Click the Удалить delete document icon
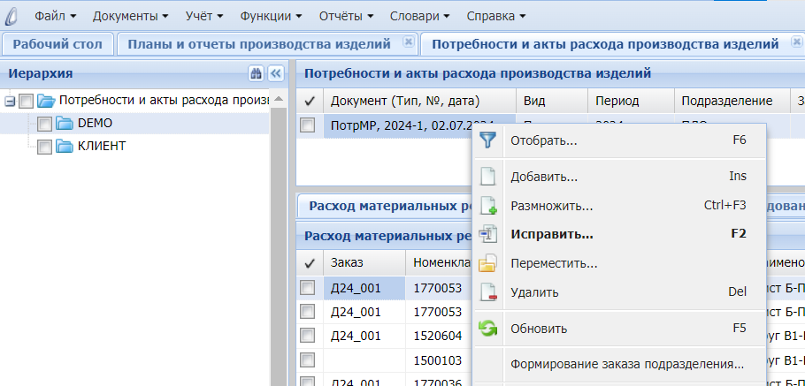The width and height of the screenshot is (805, 386). pyautogui.click(x=488, y=292)
